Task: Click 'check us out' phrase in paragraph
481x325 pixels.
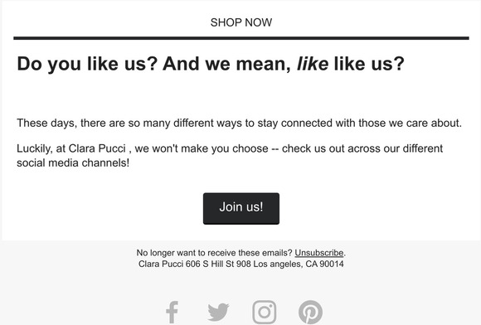Action: coord(313,148)
